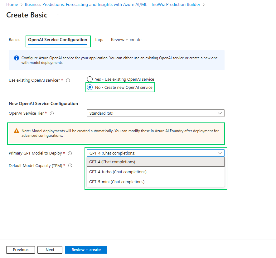Open the ellipsis menu beside Create Basic
The image size is (276, 258).
coord(57,15)
